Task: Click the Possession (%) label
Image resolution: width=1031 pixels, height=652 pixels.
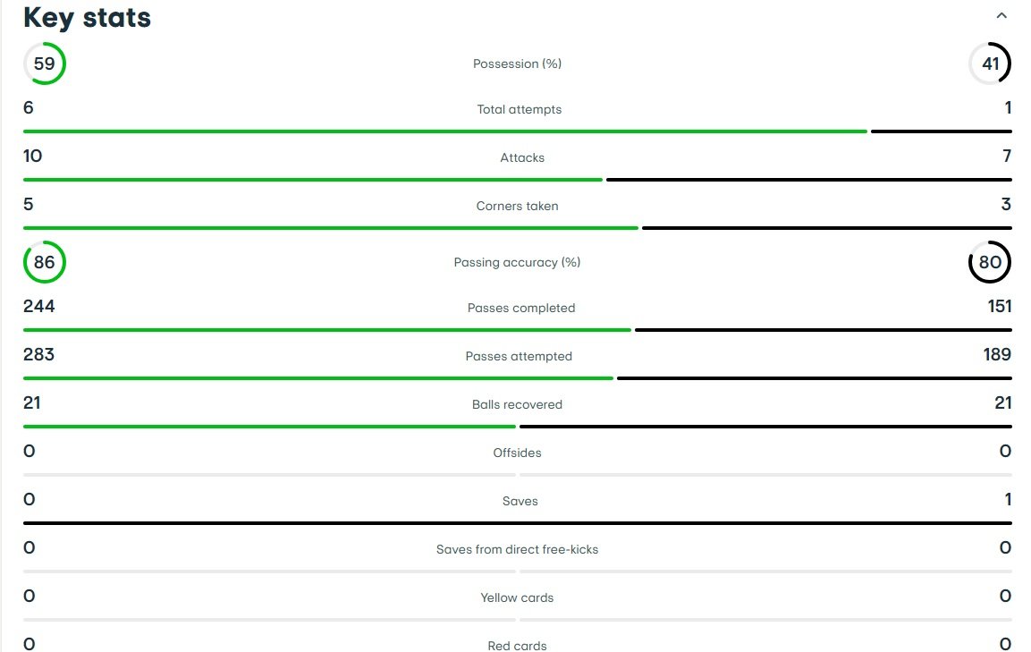Action: [518, 64]
